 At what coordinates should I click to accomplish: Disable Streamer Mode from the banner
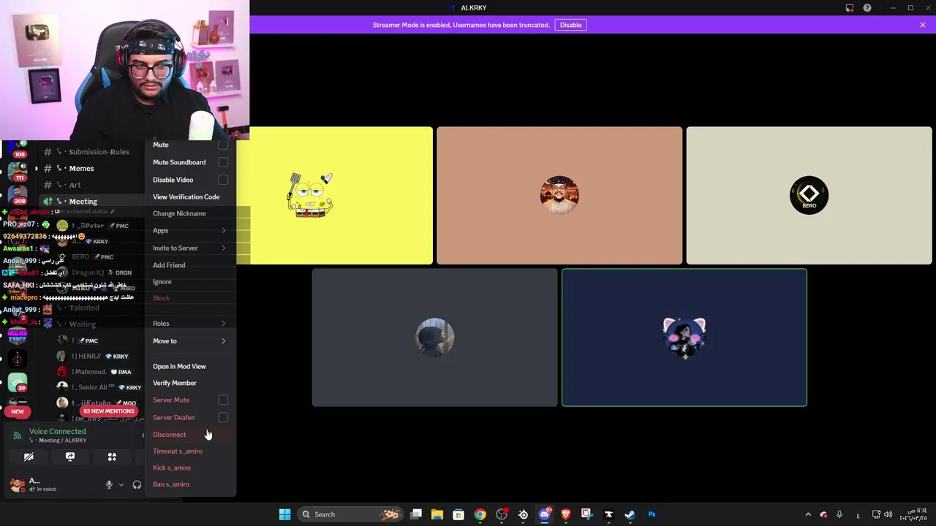(x=570, y=25)
